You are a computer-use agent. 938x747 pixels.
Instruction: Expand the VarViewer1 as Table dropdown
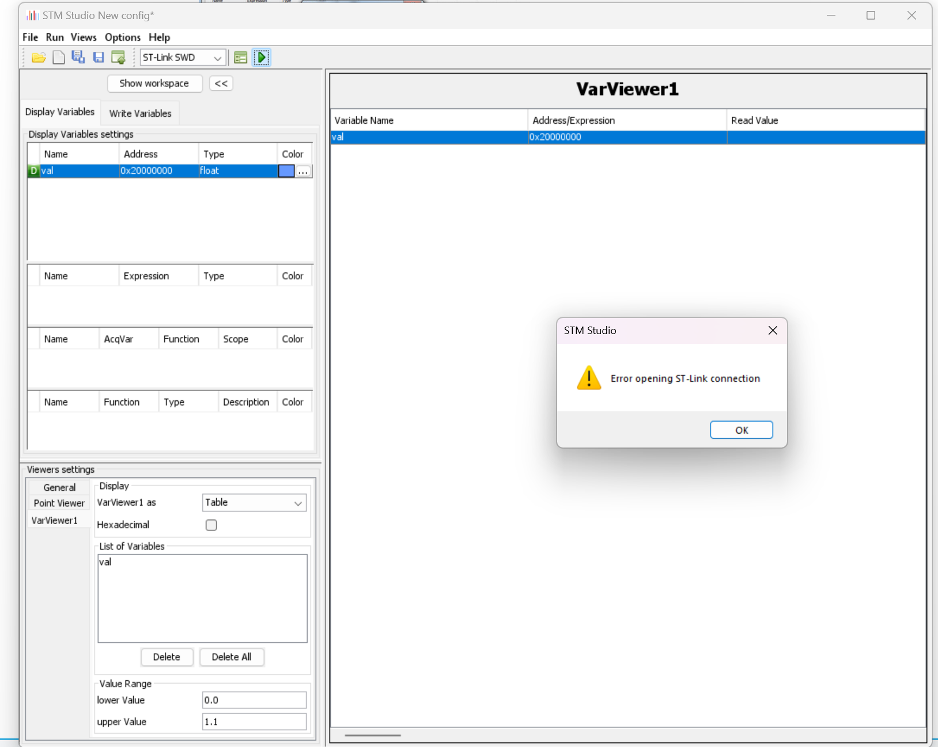pos(254,502)
